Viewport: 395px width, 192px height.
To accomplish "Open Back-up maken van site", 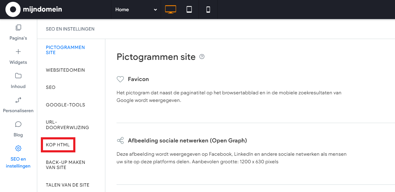I will [65, 165].
